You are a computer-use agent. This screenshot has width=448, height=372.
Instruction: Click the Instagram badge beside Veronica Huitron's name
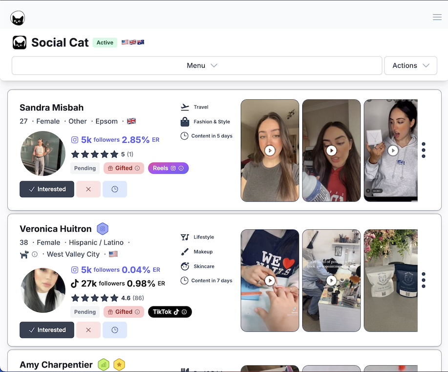click(103, 229)
